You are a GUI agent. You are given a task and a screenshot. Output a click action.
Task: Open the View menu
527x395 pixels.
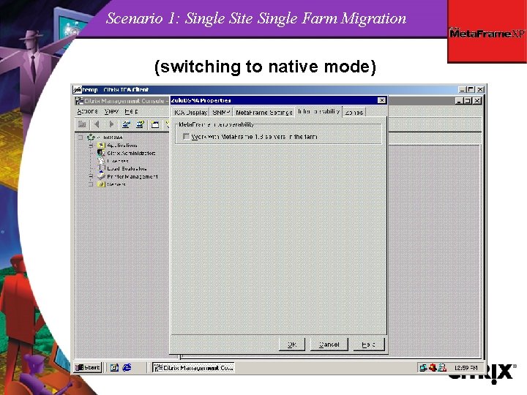point(111,111)
